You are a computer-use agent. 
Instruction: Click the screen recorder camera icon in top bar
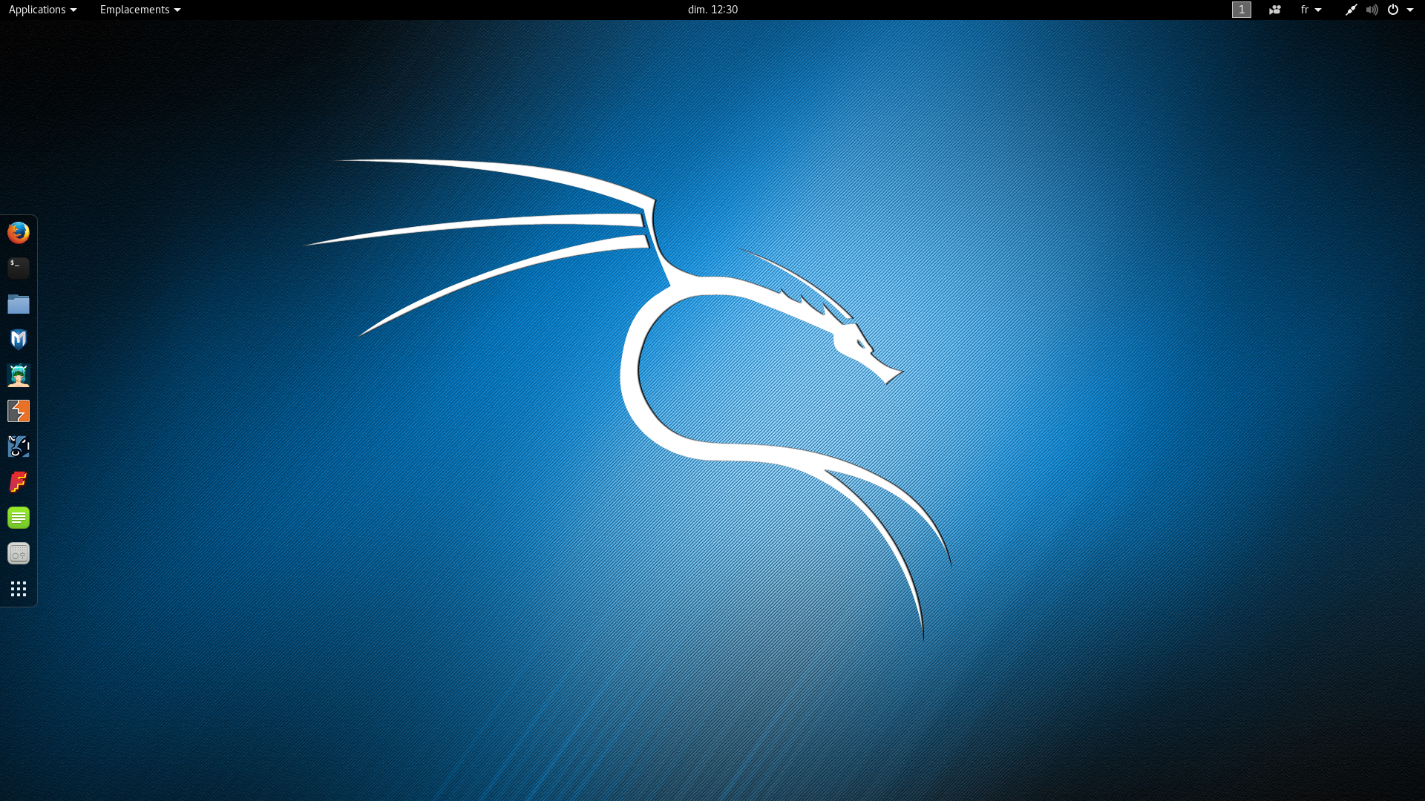pyautogui.click(x=1275, y=10)
